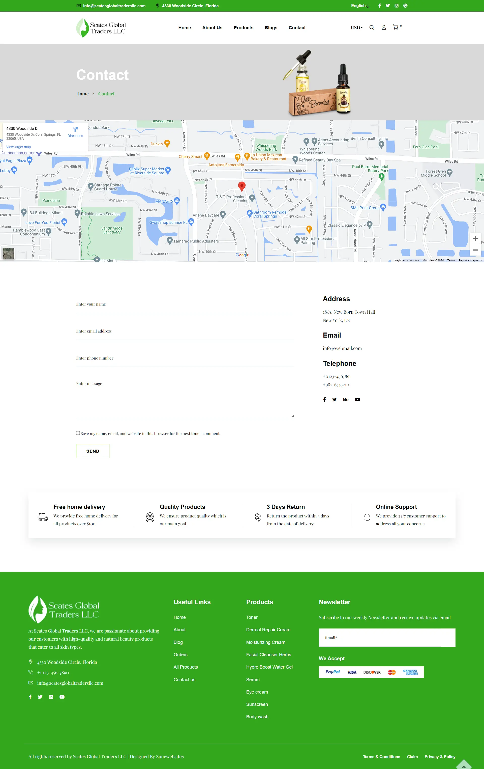The height and width of the screenshot is (769, 484).
Task: Zoom out the map with minus button
Action: click(x=475, y=250)
